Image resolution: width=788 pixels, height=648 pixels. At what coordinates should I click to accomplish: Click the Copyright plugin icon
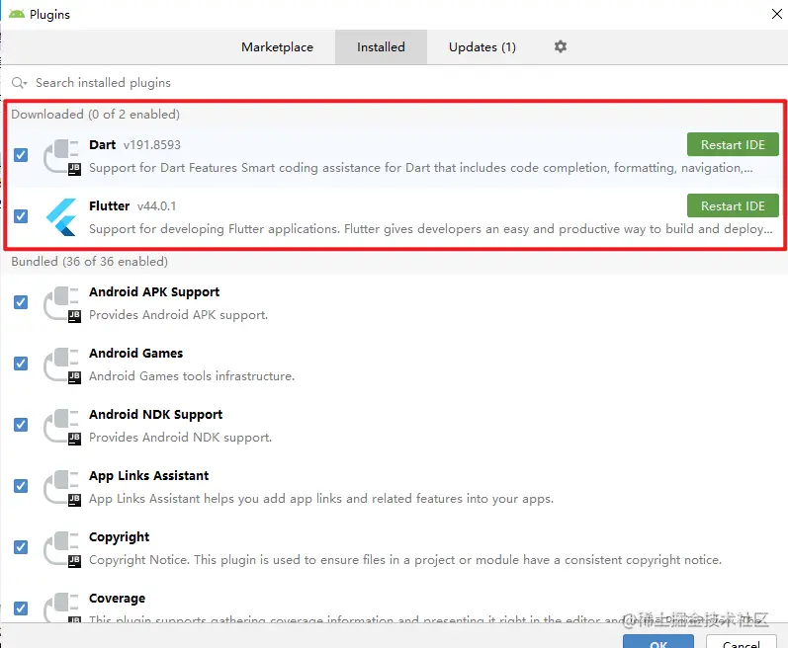click(62, 548)
